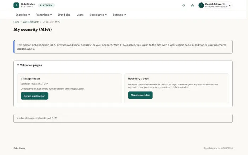
Task: Click the 'My security (MFA)' breadcrumb text
Action: [51, 22]
